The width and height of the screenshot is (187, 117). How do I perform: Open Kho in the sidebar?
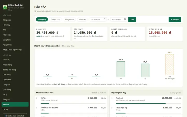click(15, 30)
